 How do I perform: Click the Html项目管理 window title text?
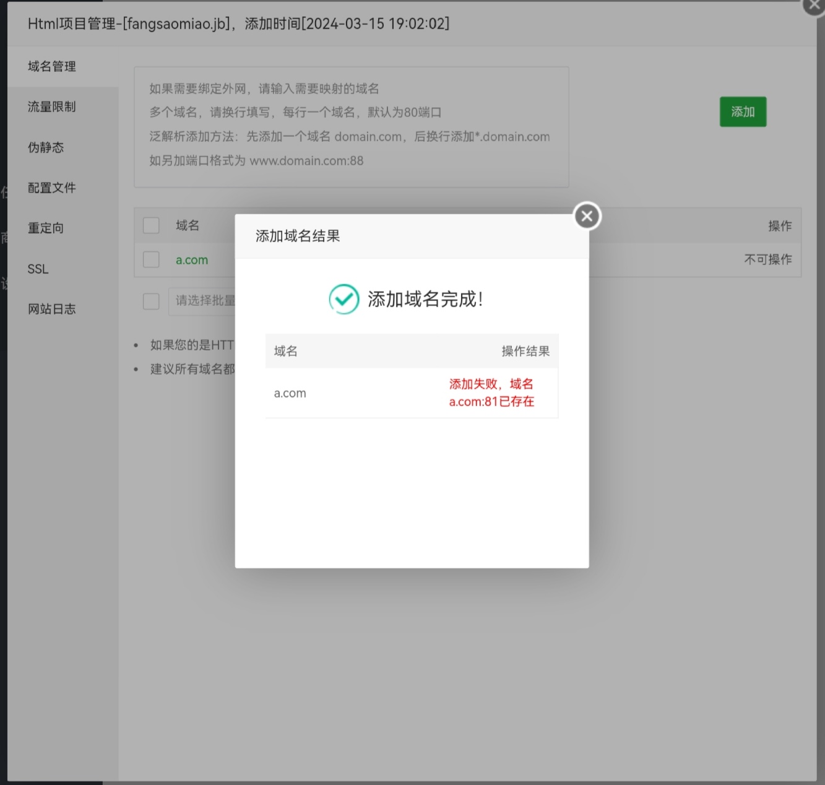tap(238, 24)
